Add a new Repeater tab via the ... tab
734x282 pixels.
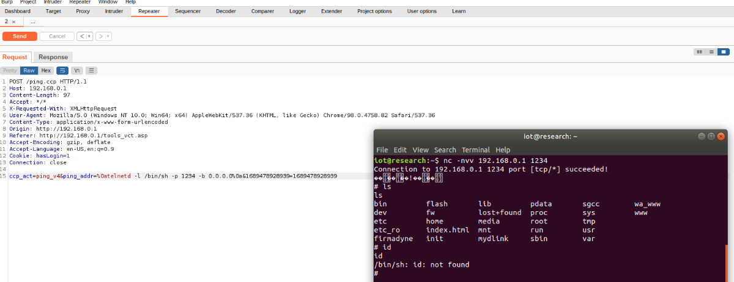point(32,21)
